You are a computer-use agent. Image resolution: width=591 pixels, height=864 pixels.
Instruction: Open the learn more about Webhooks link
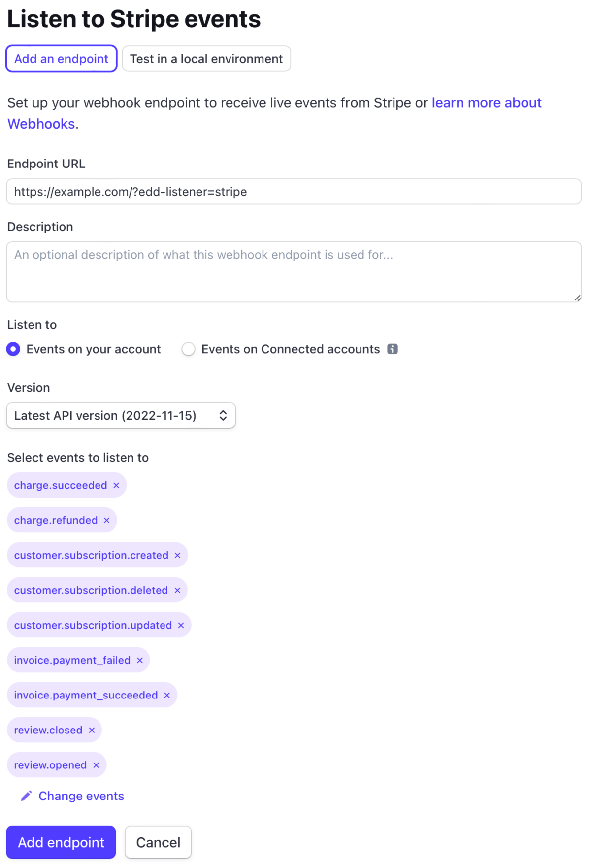point(486,103)
